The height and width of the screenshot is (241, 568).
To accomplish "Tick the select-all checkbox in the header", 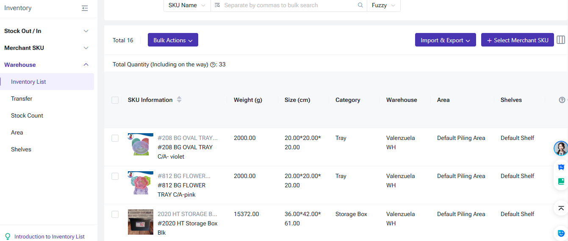I will pos(115,100).
